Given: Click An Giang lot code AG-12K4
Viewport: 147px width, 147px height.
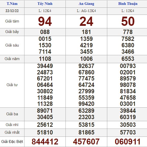Looking at the screenshot, I should pyautogui.click(x=86, y=11).
